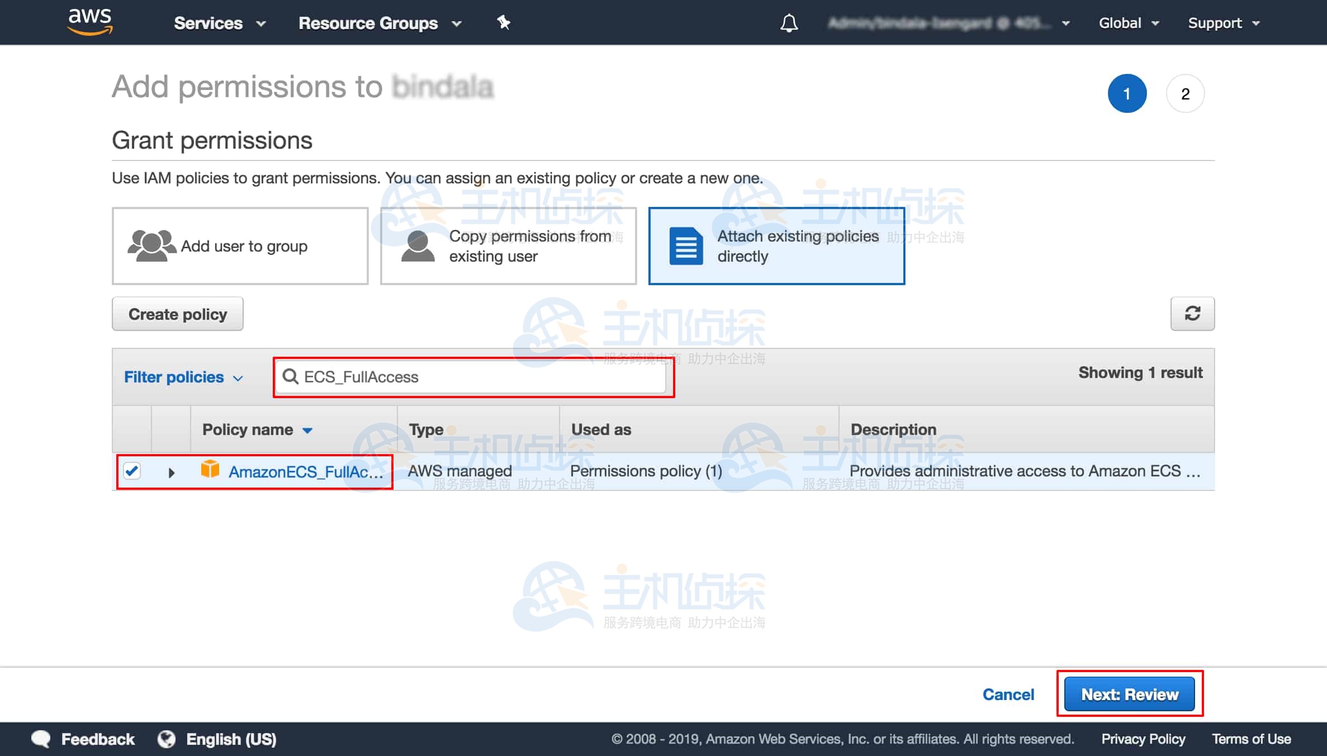Click the orange AmazonECS policy box icon

point(210,469)
